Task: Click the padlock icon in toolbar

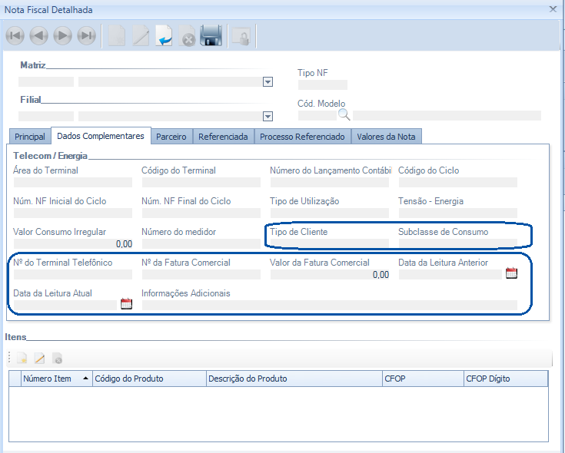Action: point(241,36)
